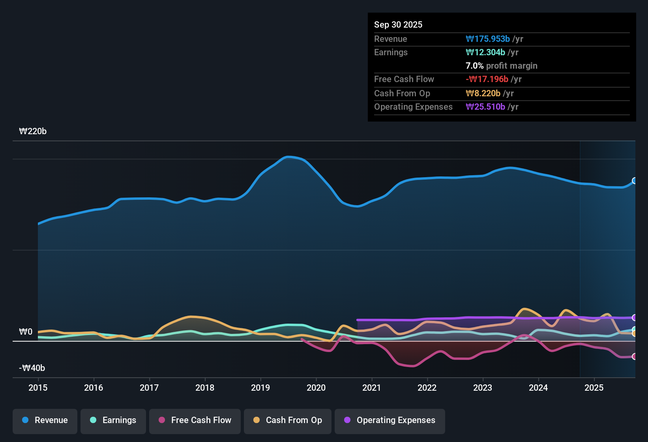Toggle the Free Cash Flow series visibility
This screenshot has width=648, height=442.
point(195,420)
